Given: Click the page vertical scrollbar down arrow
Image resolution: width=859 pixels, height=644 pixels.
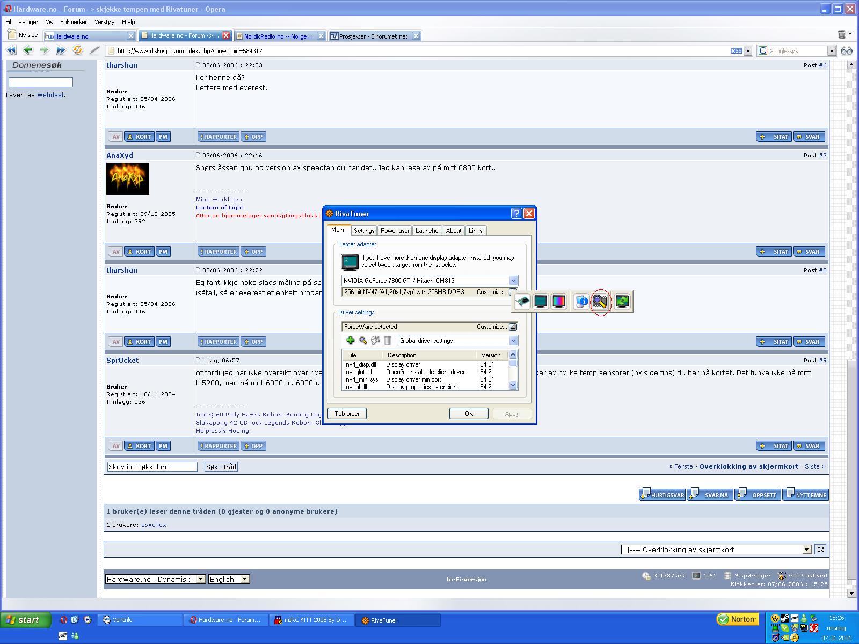Looking at the screenshot, I should click(x=851, y=593).
